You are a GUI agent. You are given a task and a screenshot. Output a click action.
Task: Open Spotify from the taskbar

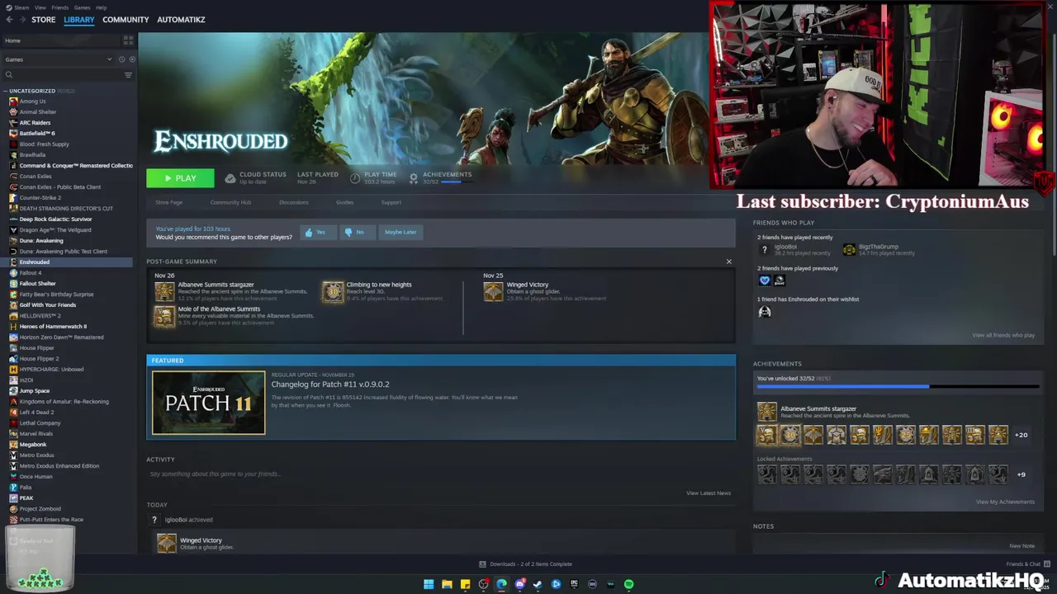pos(628,584)
